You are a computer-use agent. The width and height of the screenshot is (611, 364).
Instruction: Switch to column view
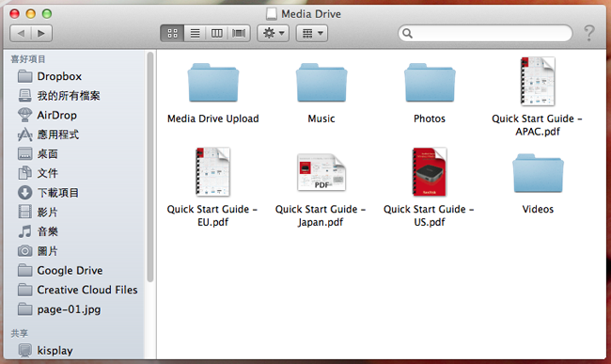pos(216,33)
